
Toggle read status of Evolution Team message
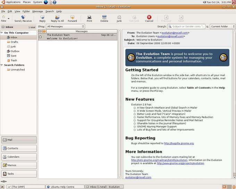[40, 37]
